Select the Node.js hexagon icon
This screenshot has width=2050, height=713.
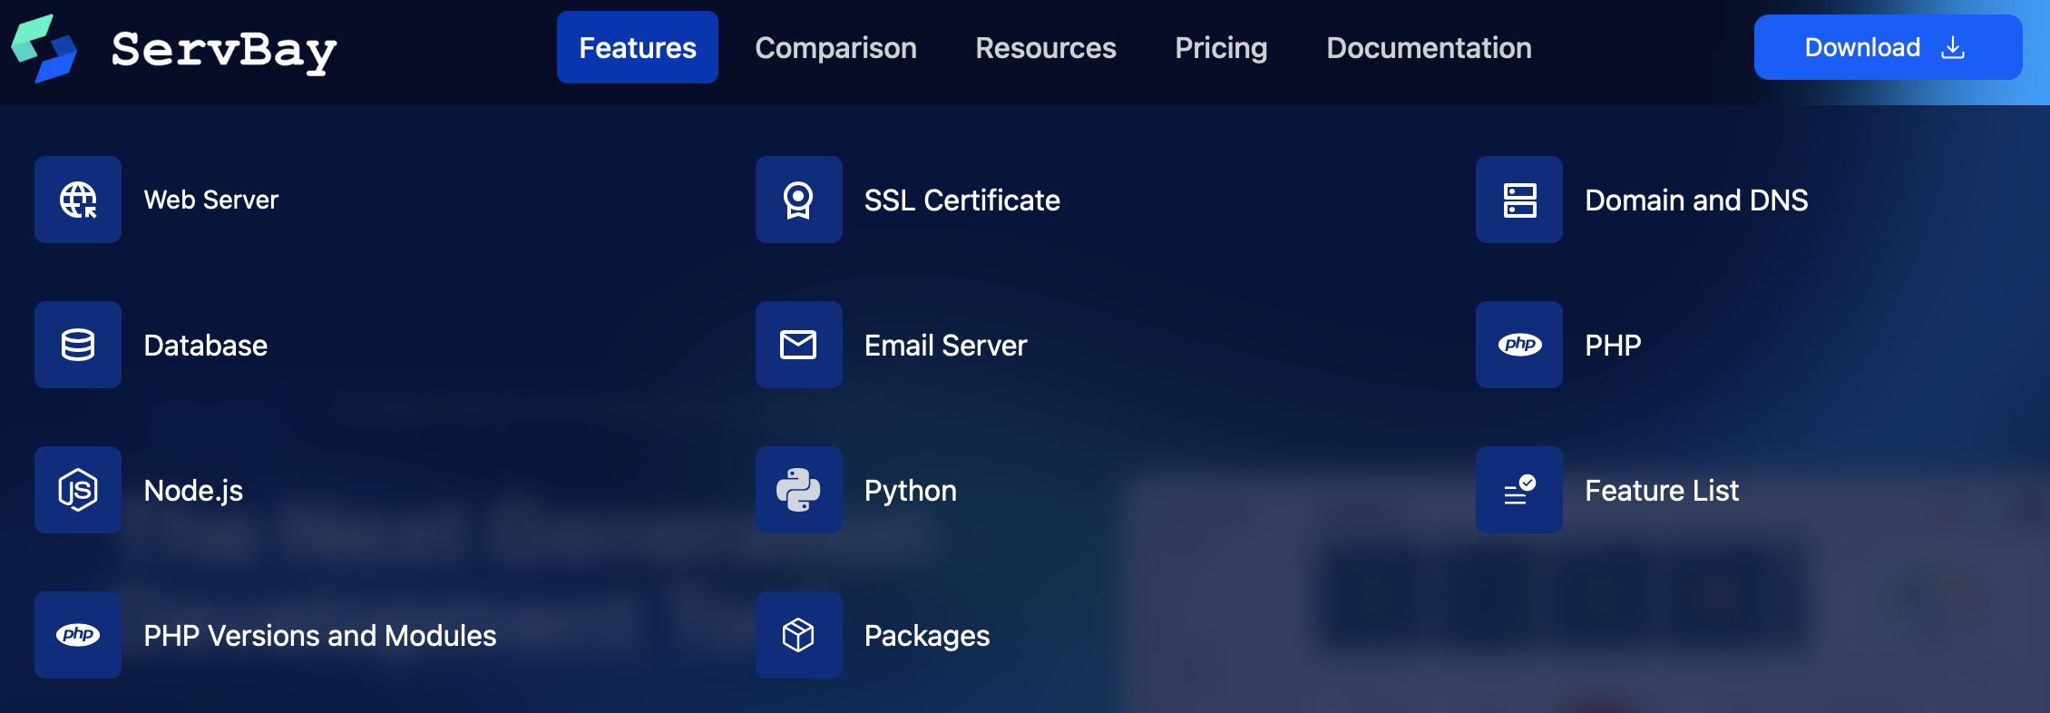(78, 490)
